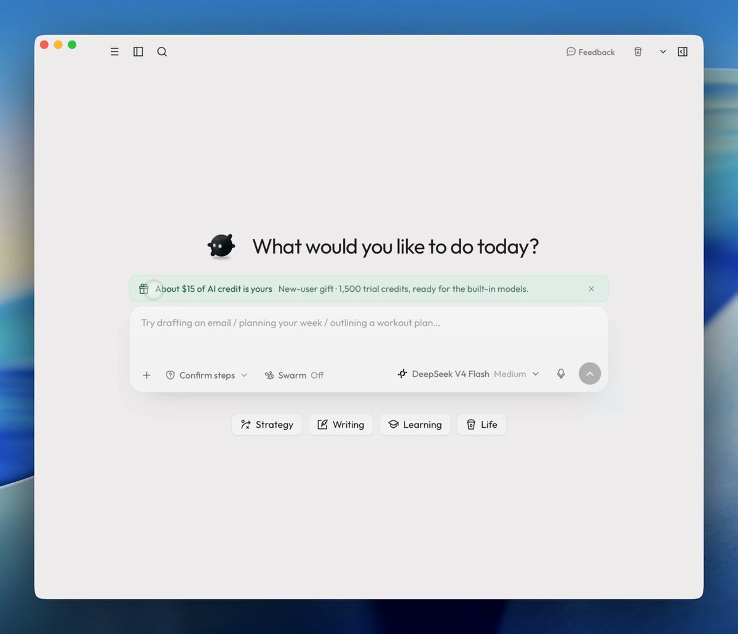Dismiss the AI credit banner
The height and width of the screenshot is (634, 738).
[x=591, y=289]
